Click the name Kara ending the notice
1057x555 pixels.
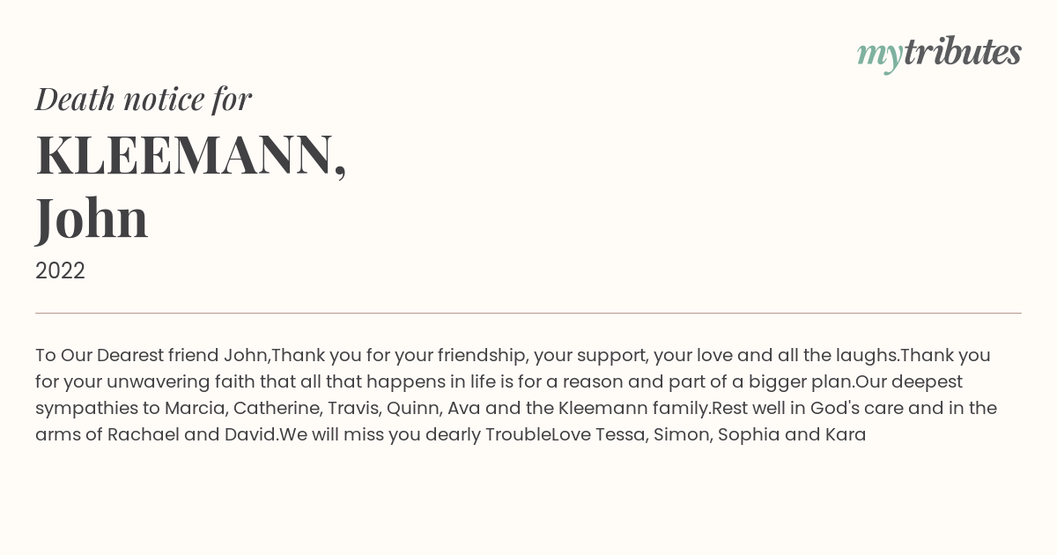[845, 434]
